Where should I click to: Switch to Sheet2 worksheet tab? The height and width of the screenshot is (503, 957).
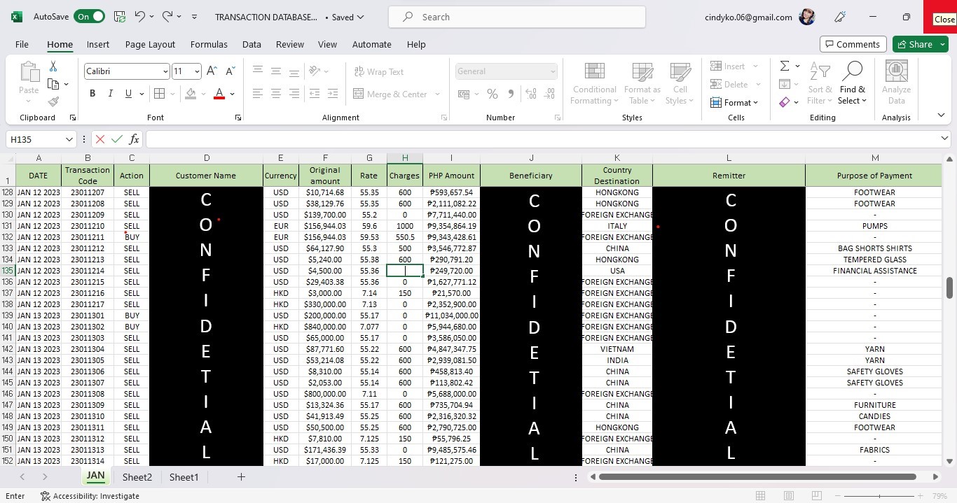137,477
